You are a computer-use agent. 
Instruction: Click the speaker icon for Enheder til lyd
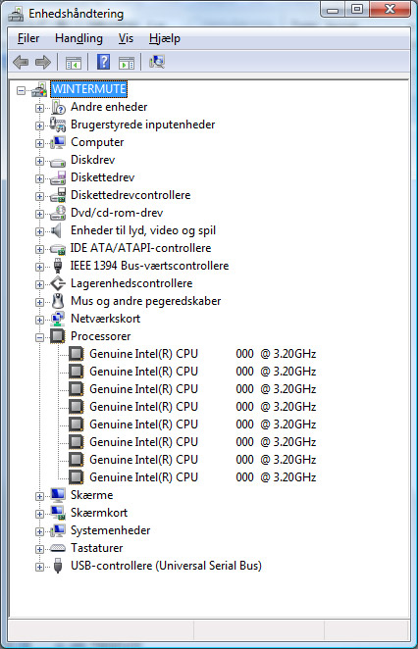click(56, 230)
